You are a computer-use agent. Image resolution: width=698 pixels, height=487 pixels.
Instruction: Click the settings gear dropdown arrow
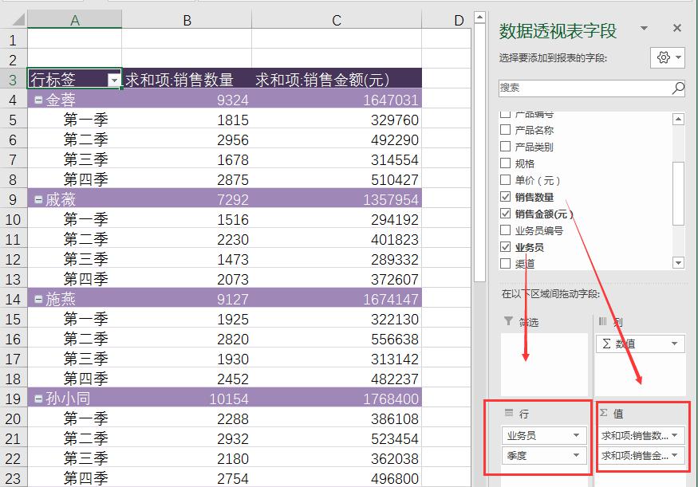tap(678, 57)
